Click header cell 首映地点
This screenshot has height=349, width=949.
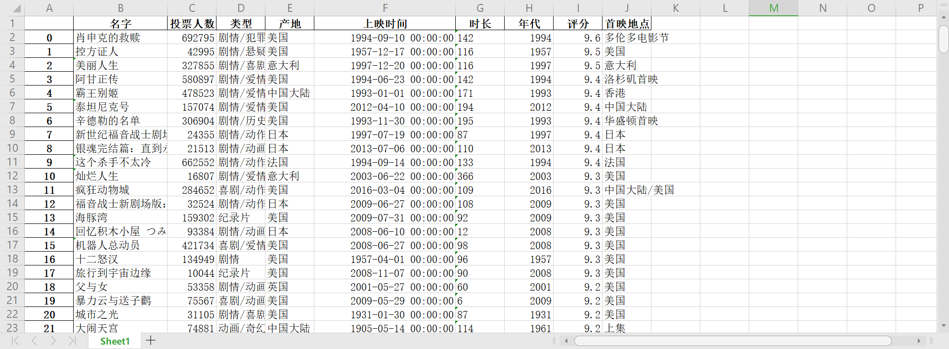pos(627,23)
